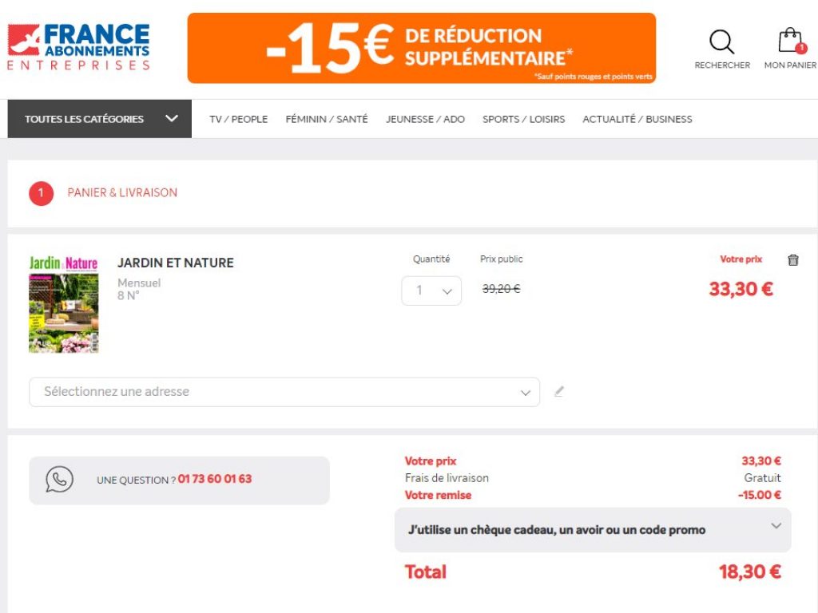Go to France Abonnements home logo
818x613 pixels.
[78, 47]
